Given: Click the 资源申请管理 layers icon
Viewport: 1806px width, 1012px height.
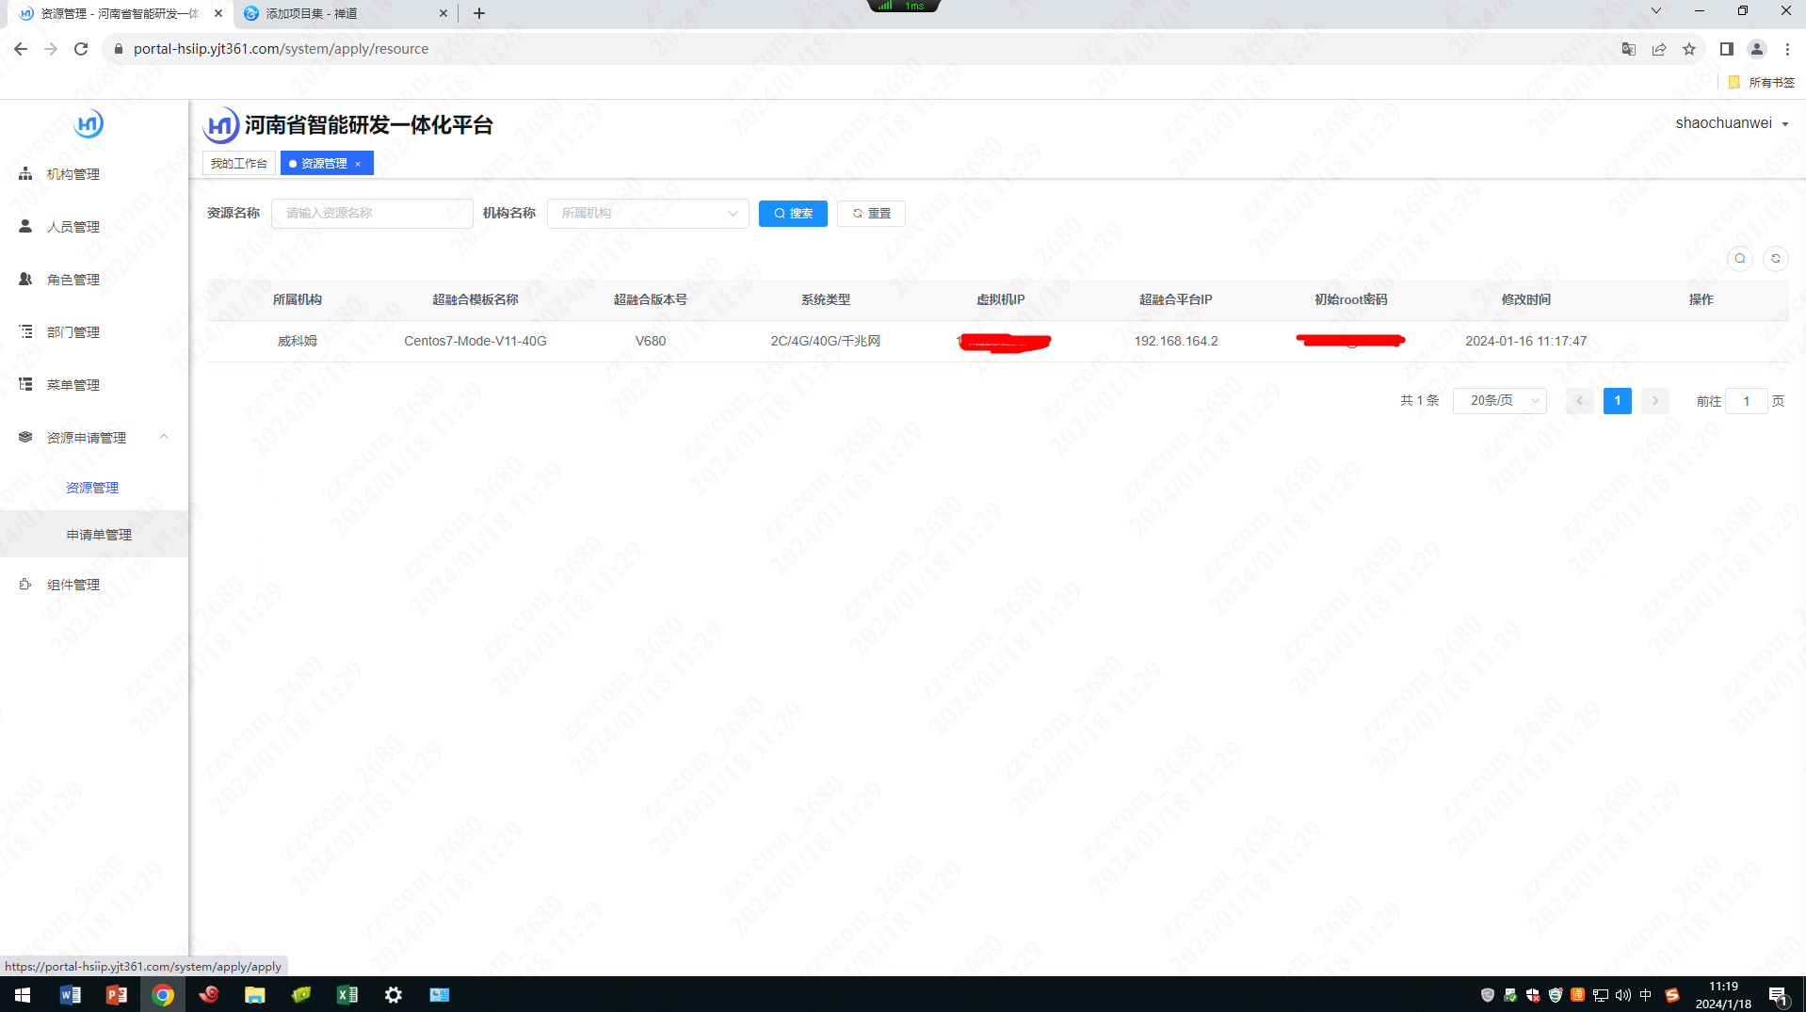Looking at the screenshot, I should (25, 437).
